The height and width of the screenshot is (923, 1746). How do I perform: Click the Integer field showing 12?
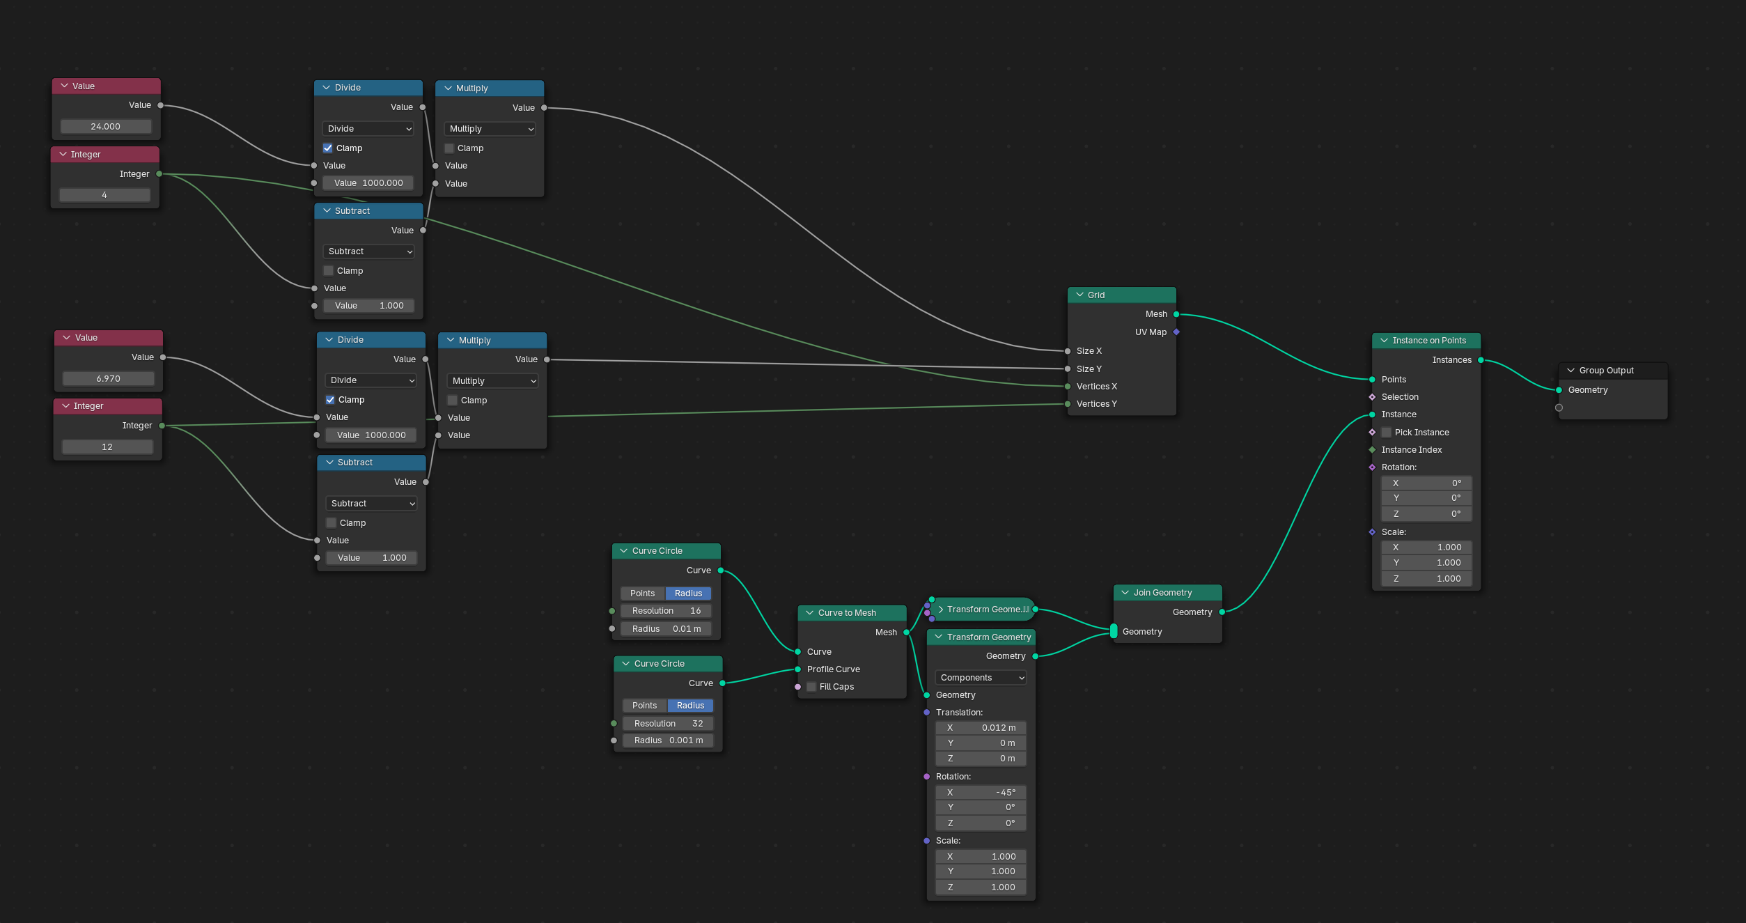107,447
